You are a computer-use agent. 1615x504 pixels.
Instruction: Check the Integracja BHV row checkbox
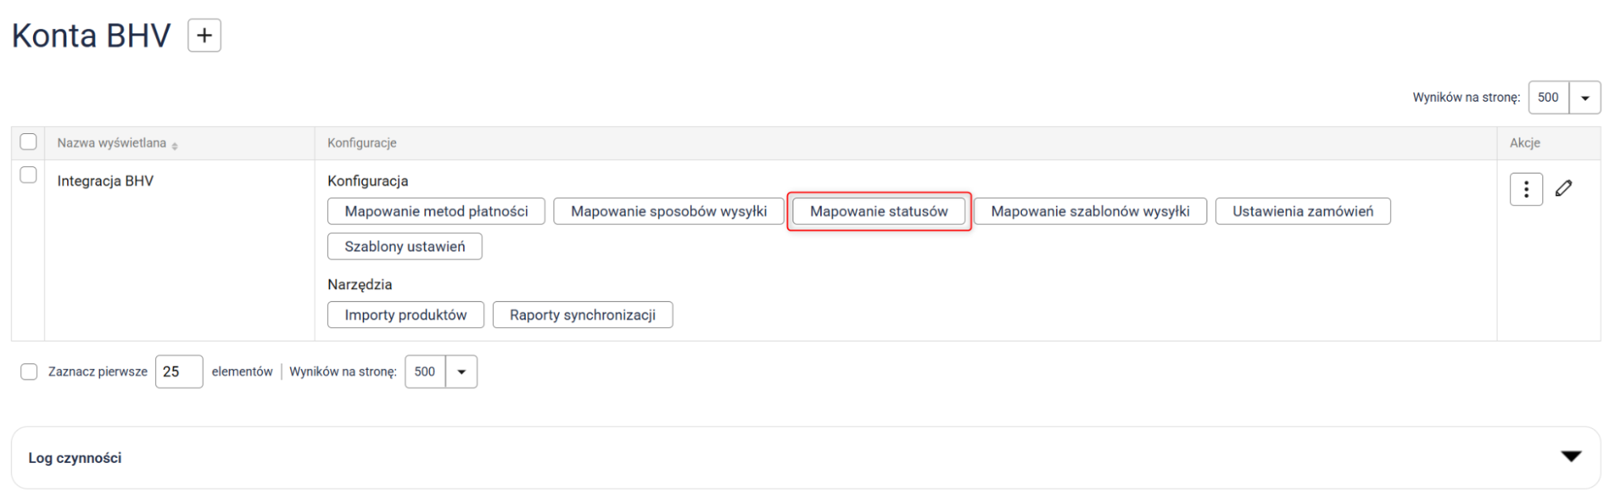pos(28,175)
